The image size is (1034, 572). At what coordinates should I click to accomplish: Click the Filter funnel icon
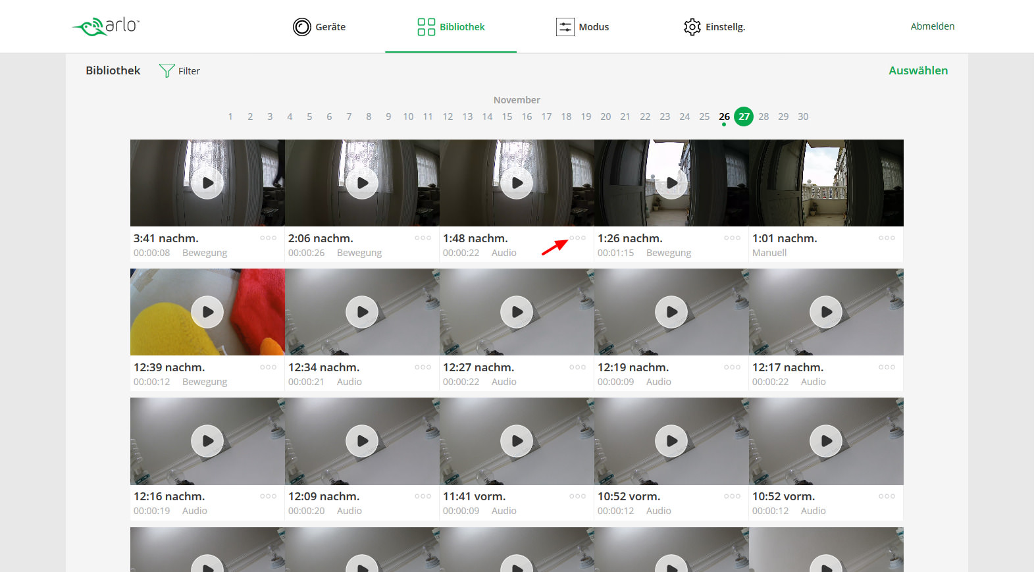click(167, 70)
